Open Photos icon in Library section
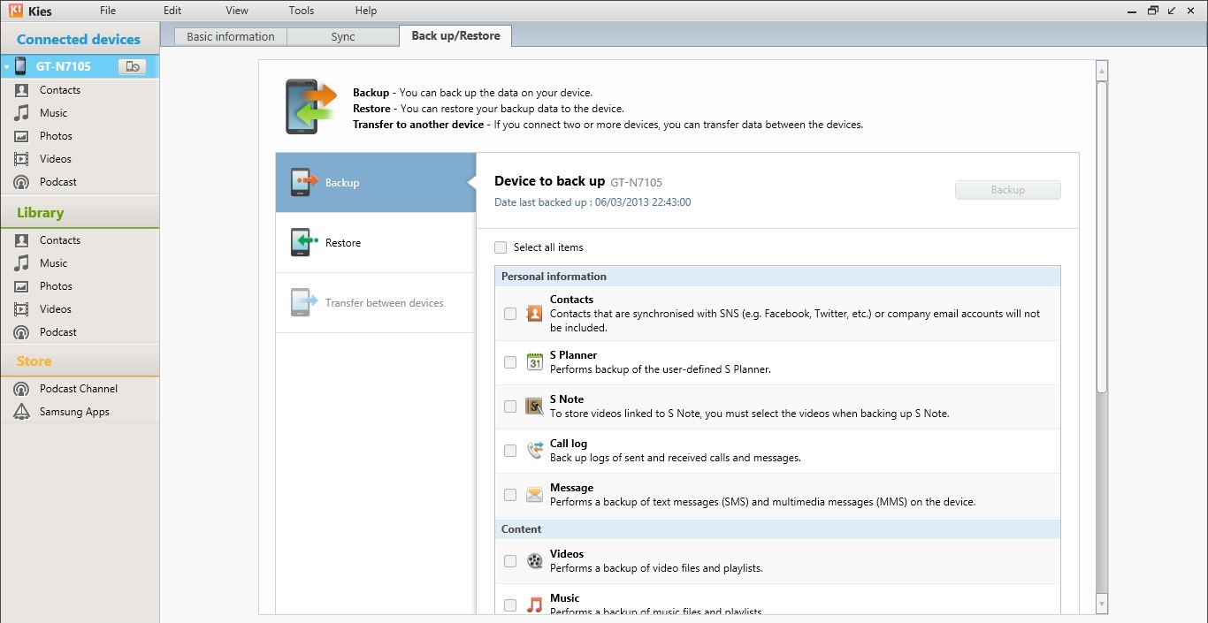The height and width of the screenshot is (623, 1208). pyautogui.click(x=21, y=286)
